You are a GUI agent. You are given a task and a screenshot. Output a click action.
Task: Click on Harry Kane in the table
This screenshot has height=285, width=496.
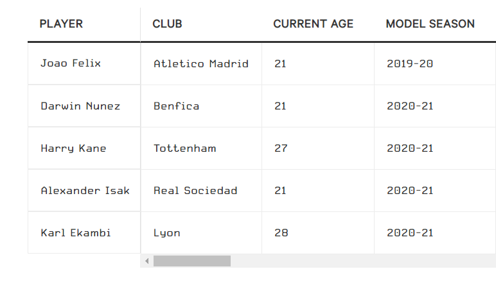[73, 148]
